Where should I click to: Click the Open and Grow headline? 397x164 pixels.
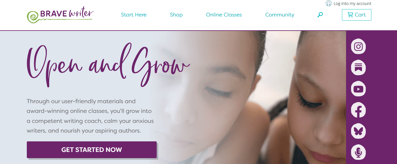[108, 65]
